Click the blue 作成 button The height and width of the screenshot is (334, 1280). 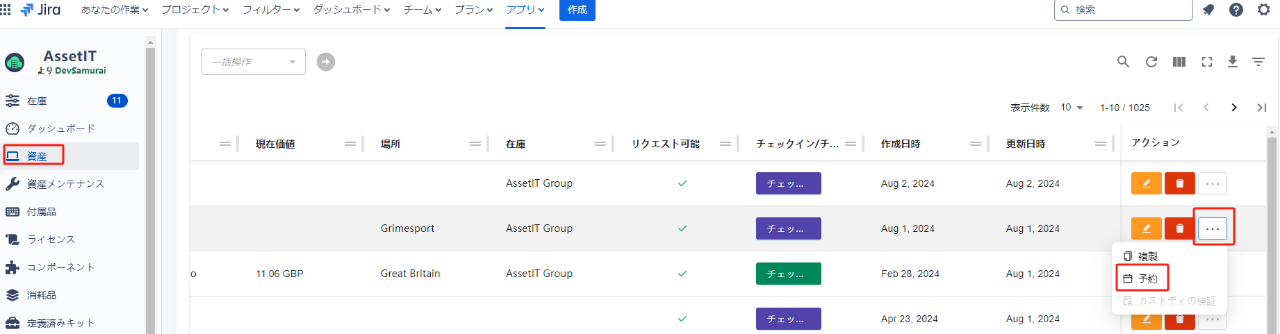(577, 10)
